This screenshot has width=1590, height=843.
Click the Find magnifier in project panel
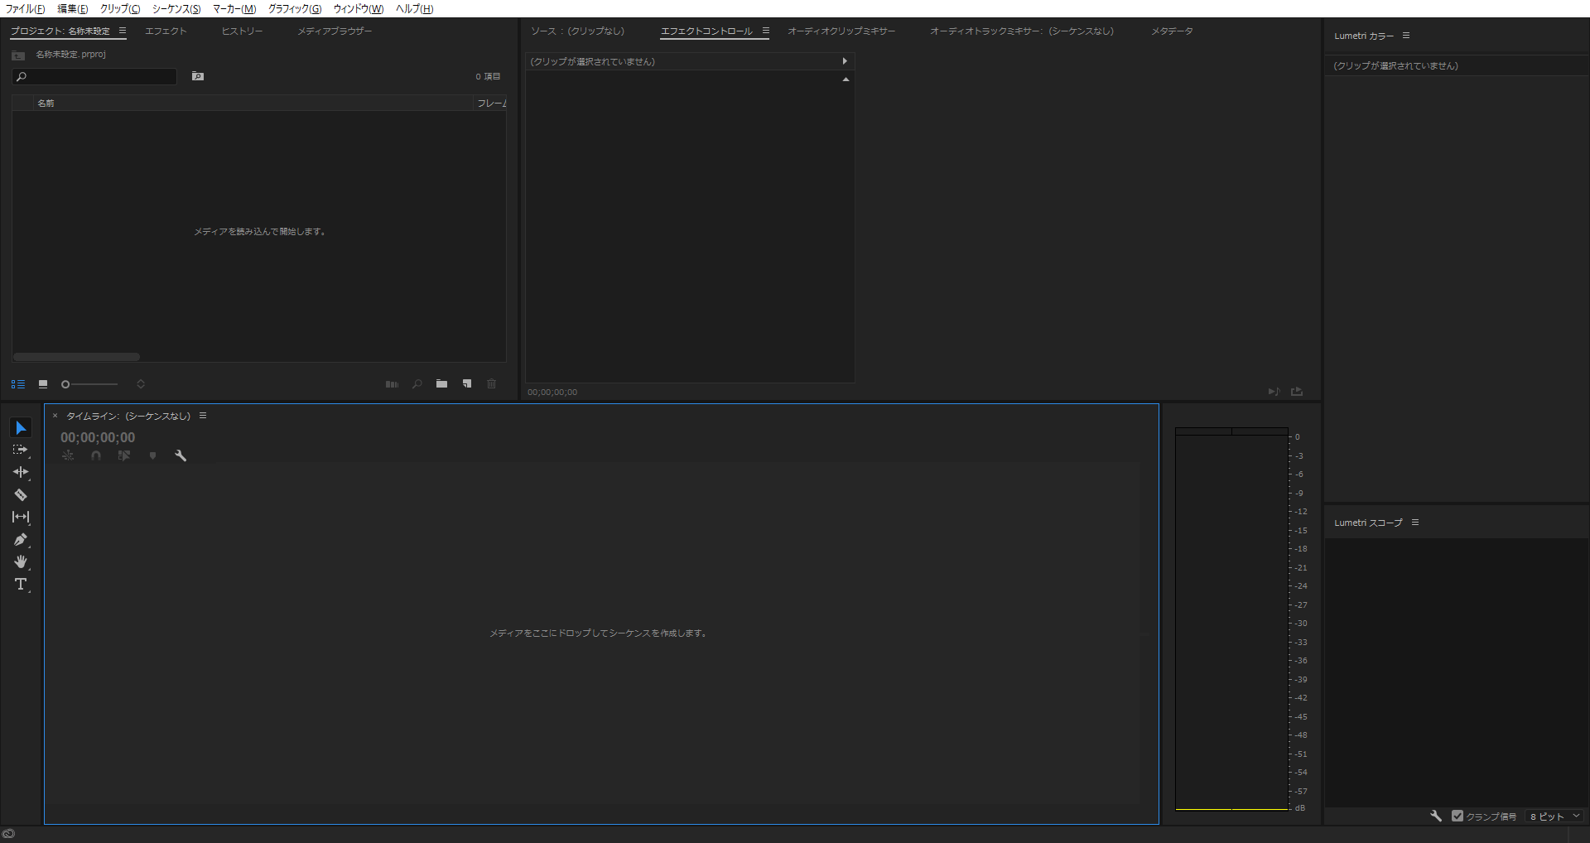[417, 384]
